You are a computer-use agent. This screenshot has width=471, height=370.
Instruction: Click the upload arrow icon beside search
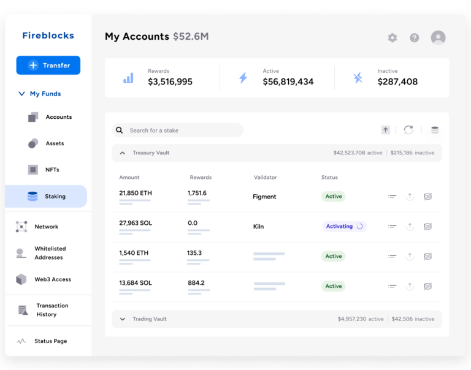tap(386, 130)
